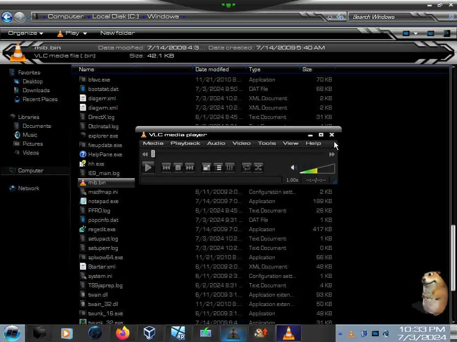The image size is (457, 342).
Task: Toggle VLC shuffle/random playback
Action: tap(258, 167)
